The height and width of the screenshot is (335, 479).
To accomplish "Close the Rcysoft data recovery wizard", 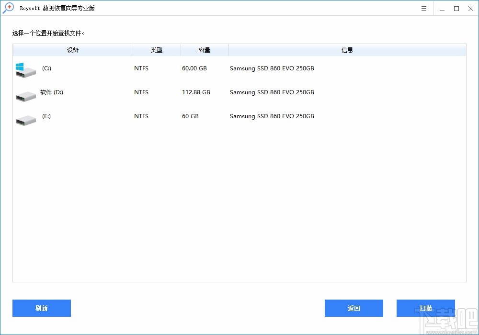I will pos(471,8).
